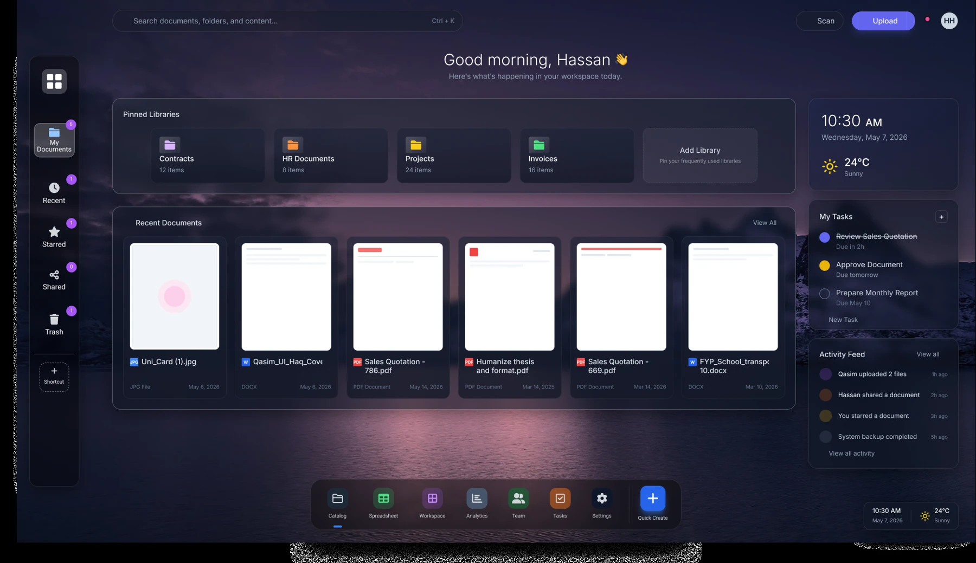Click New Task under My Tasks
Viewport: 976px width, 563px height.
coord(843,320)
